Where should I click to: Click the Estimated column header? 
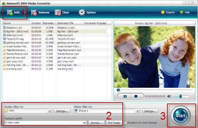click(49, 23)
